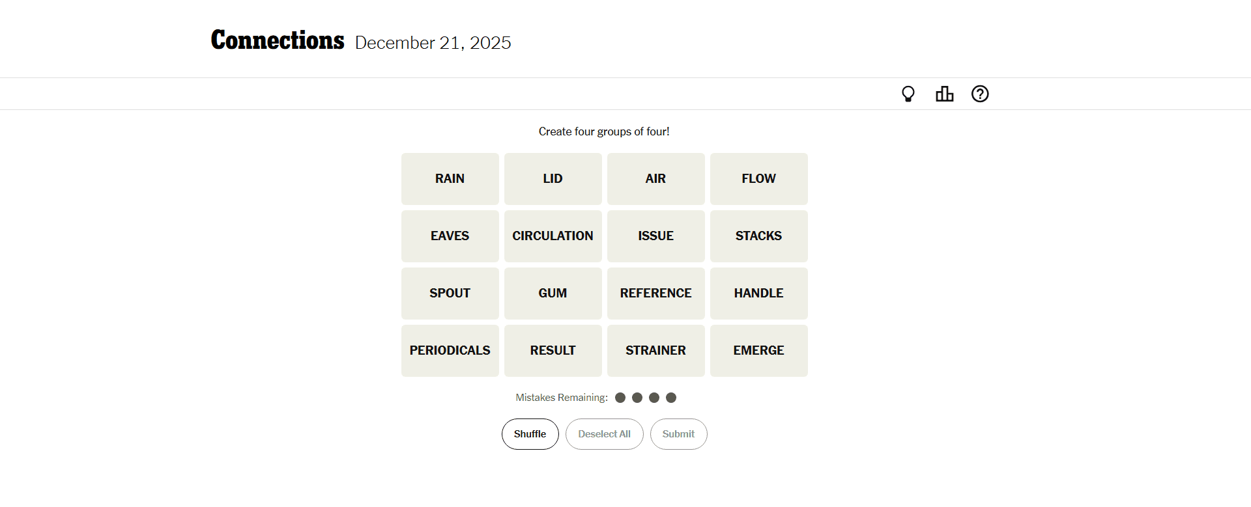Open the help question mark icon
Screen dimensions: 1251x507
coord(980,94)
